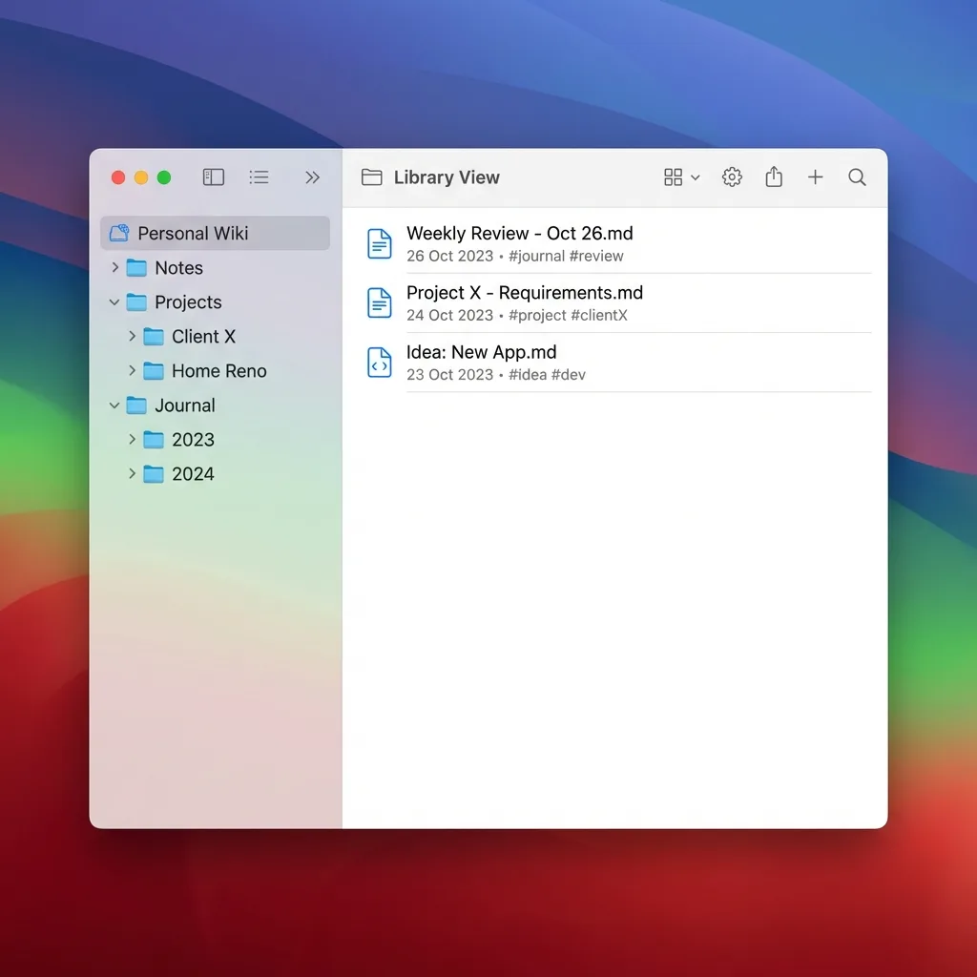
Task: Open the 2023 journal folder
Action: click(193, 440)
